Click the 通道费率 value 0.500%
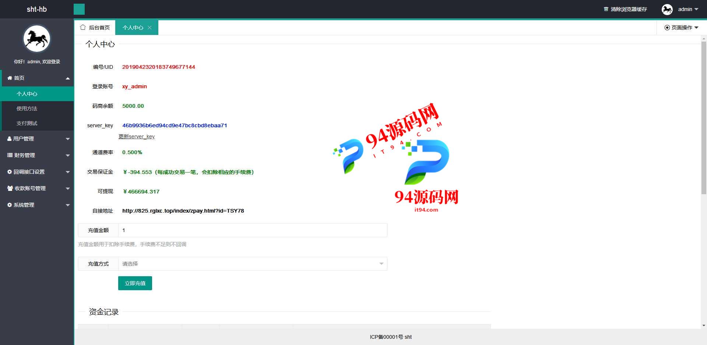The width and height of the screenshot is (707, 345). [132, 152]
